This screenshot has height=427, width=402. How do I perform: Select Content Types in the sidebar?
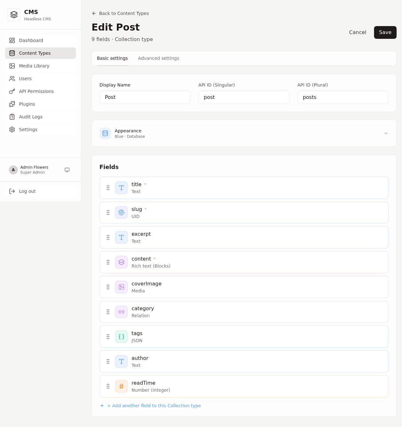40,53
